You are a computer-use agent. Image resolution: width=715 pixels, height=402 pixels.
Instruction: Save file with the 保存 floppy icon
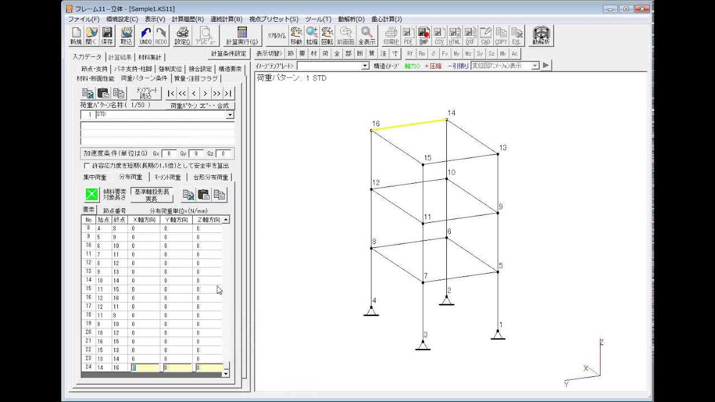(x=107, y=36)
